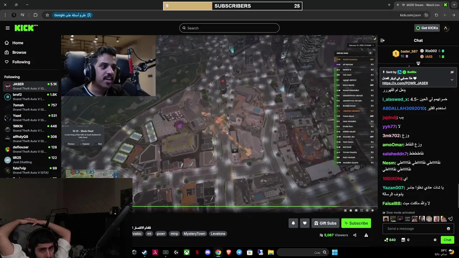Open the user profile avatar menu
The image size is (459, 258).
(446, 28)
